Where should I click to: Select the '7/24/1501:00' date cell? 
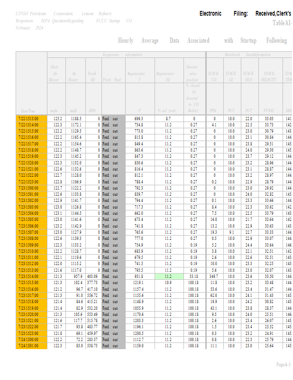click(31, 346)
